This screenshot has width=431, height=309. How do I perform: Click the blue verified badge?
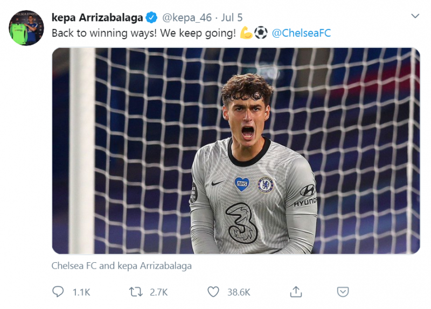pyautogui.click(x=152, y=17)
